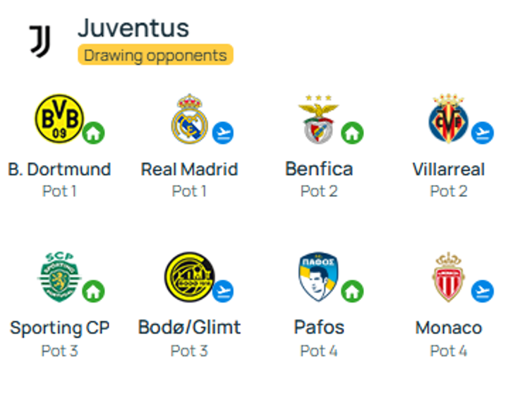Click the home icon beside Sporting CP

point(93,291)
